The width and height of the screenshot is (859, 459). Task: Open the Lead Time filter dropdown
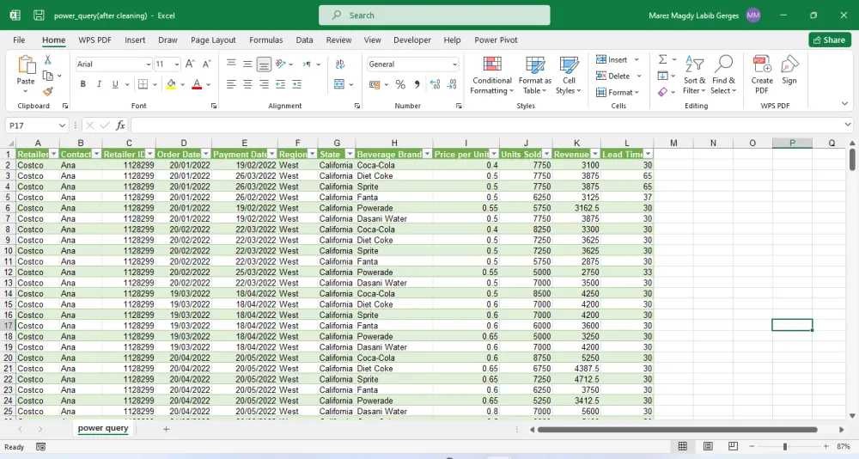(x=648, y=154)
